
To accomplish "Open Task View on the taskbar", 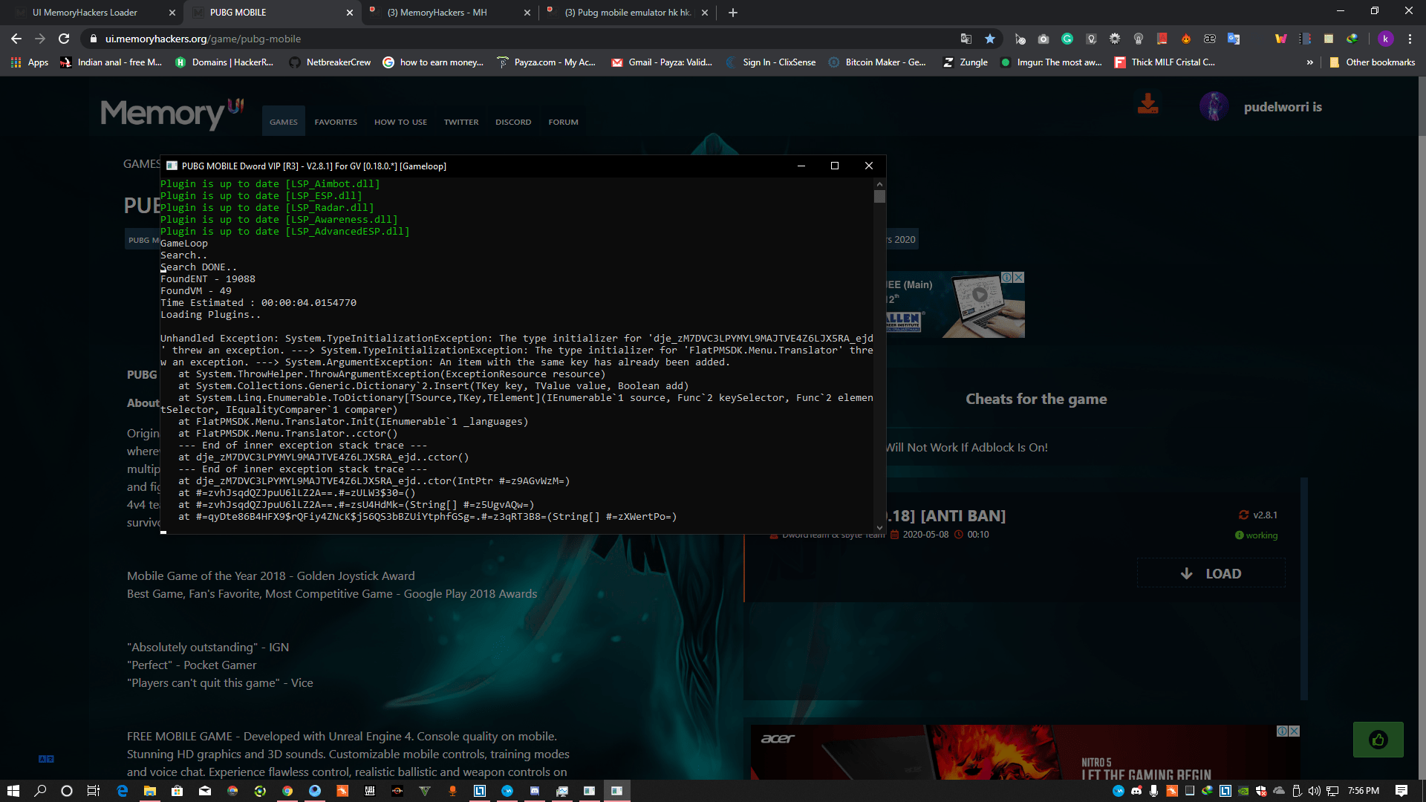I will click(x=94, y=791).
